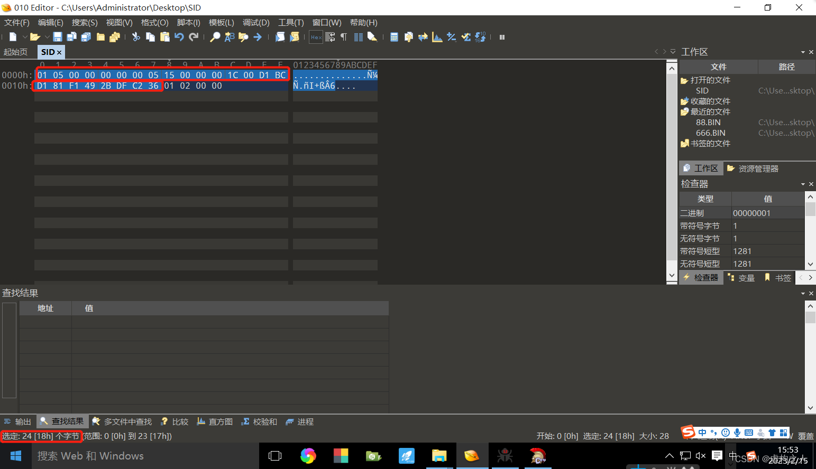Redo the last edit
This screenshot has width=816, height=469.
[194, 37]
